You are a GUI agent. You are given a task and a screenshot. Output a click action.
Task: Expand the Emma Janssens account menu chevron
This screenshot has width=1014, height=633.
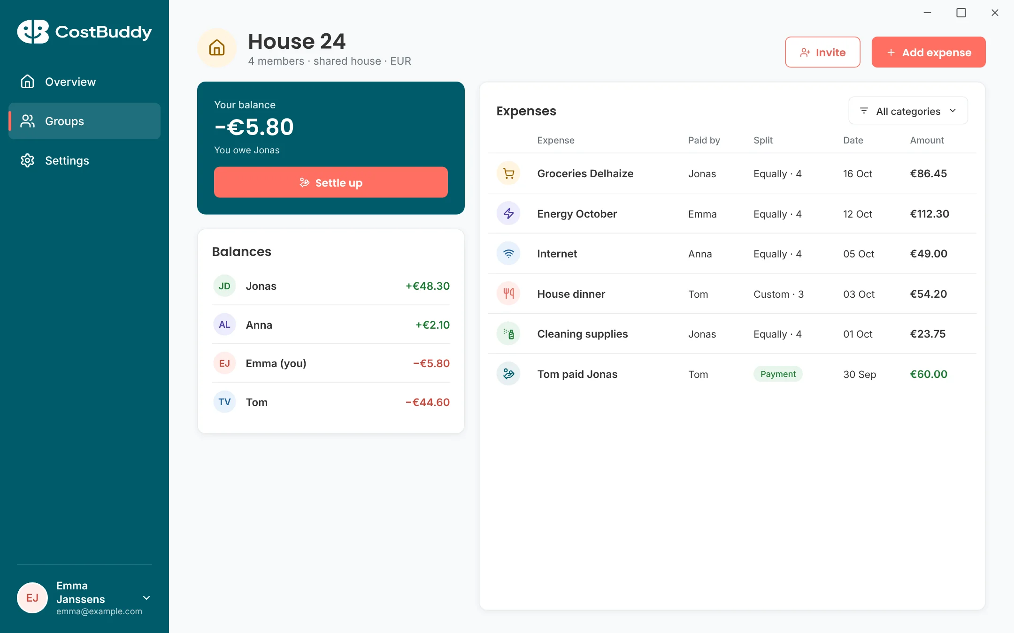(x=146, y=598)
